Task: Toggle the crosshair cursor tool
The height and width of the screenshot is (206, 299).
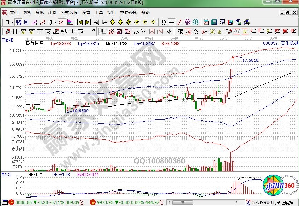Action: 172,22
